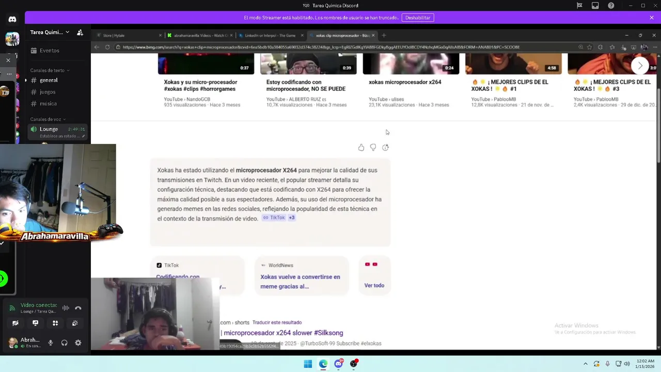Open the TikTok source citation chip
This screenshot has height=372, width=661.
tap(274, 218)
